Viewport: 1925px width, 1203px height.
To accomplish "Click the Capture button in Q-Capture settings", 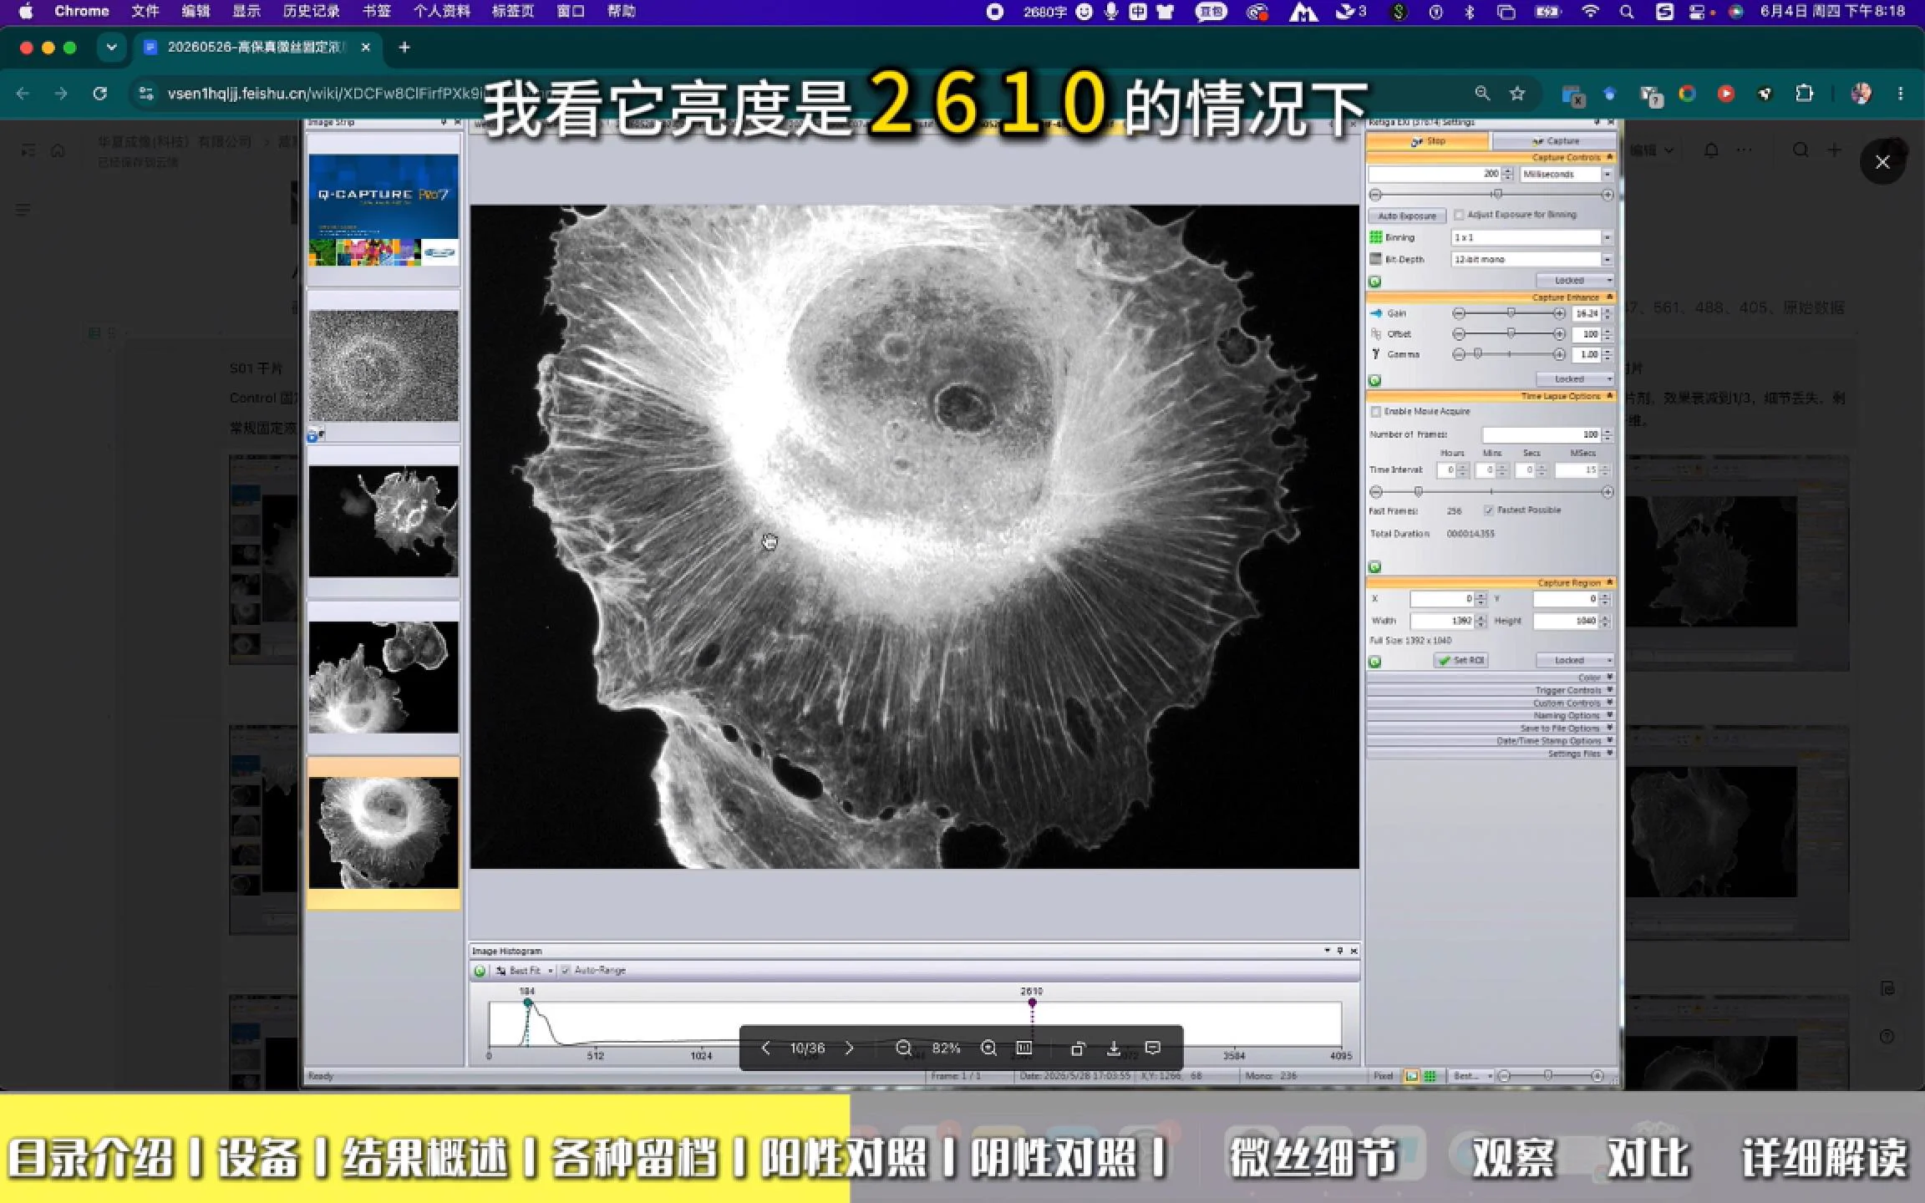I will (x=1555, y=141).
